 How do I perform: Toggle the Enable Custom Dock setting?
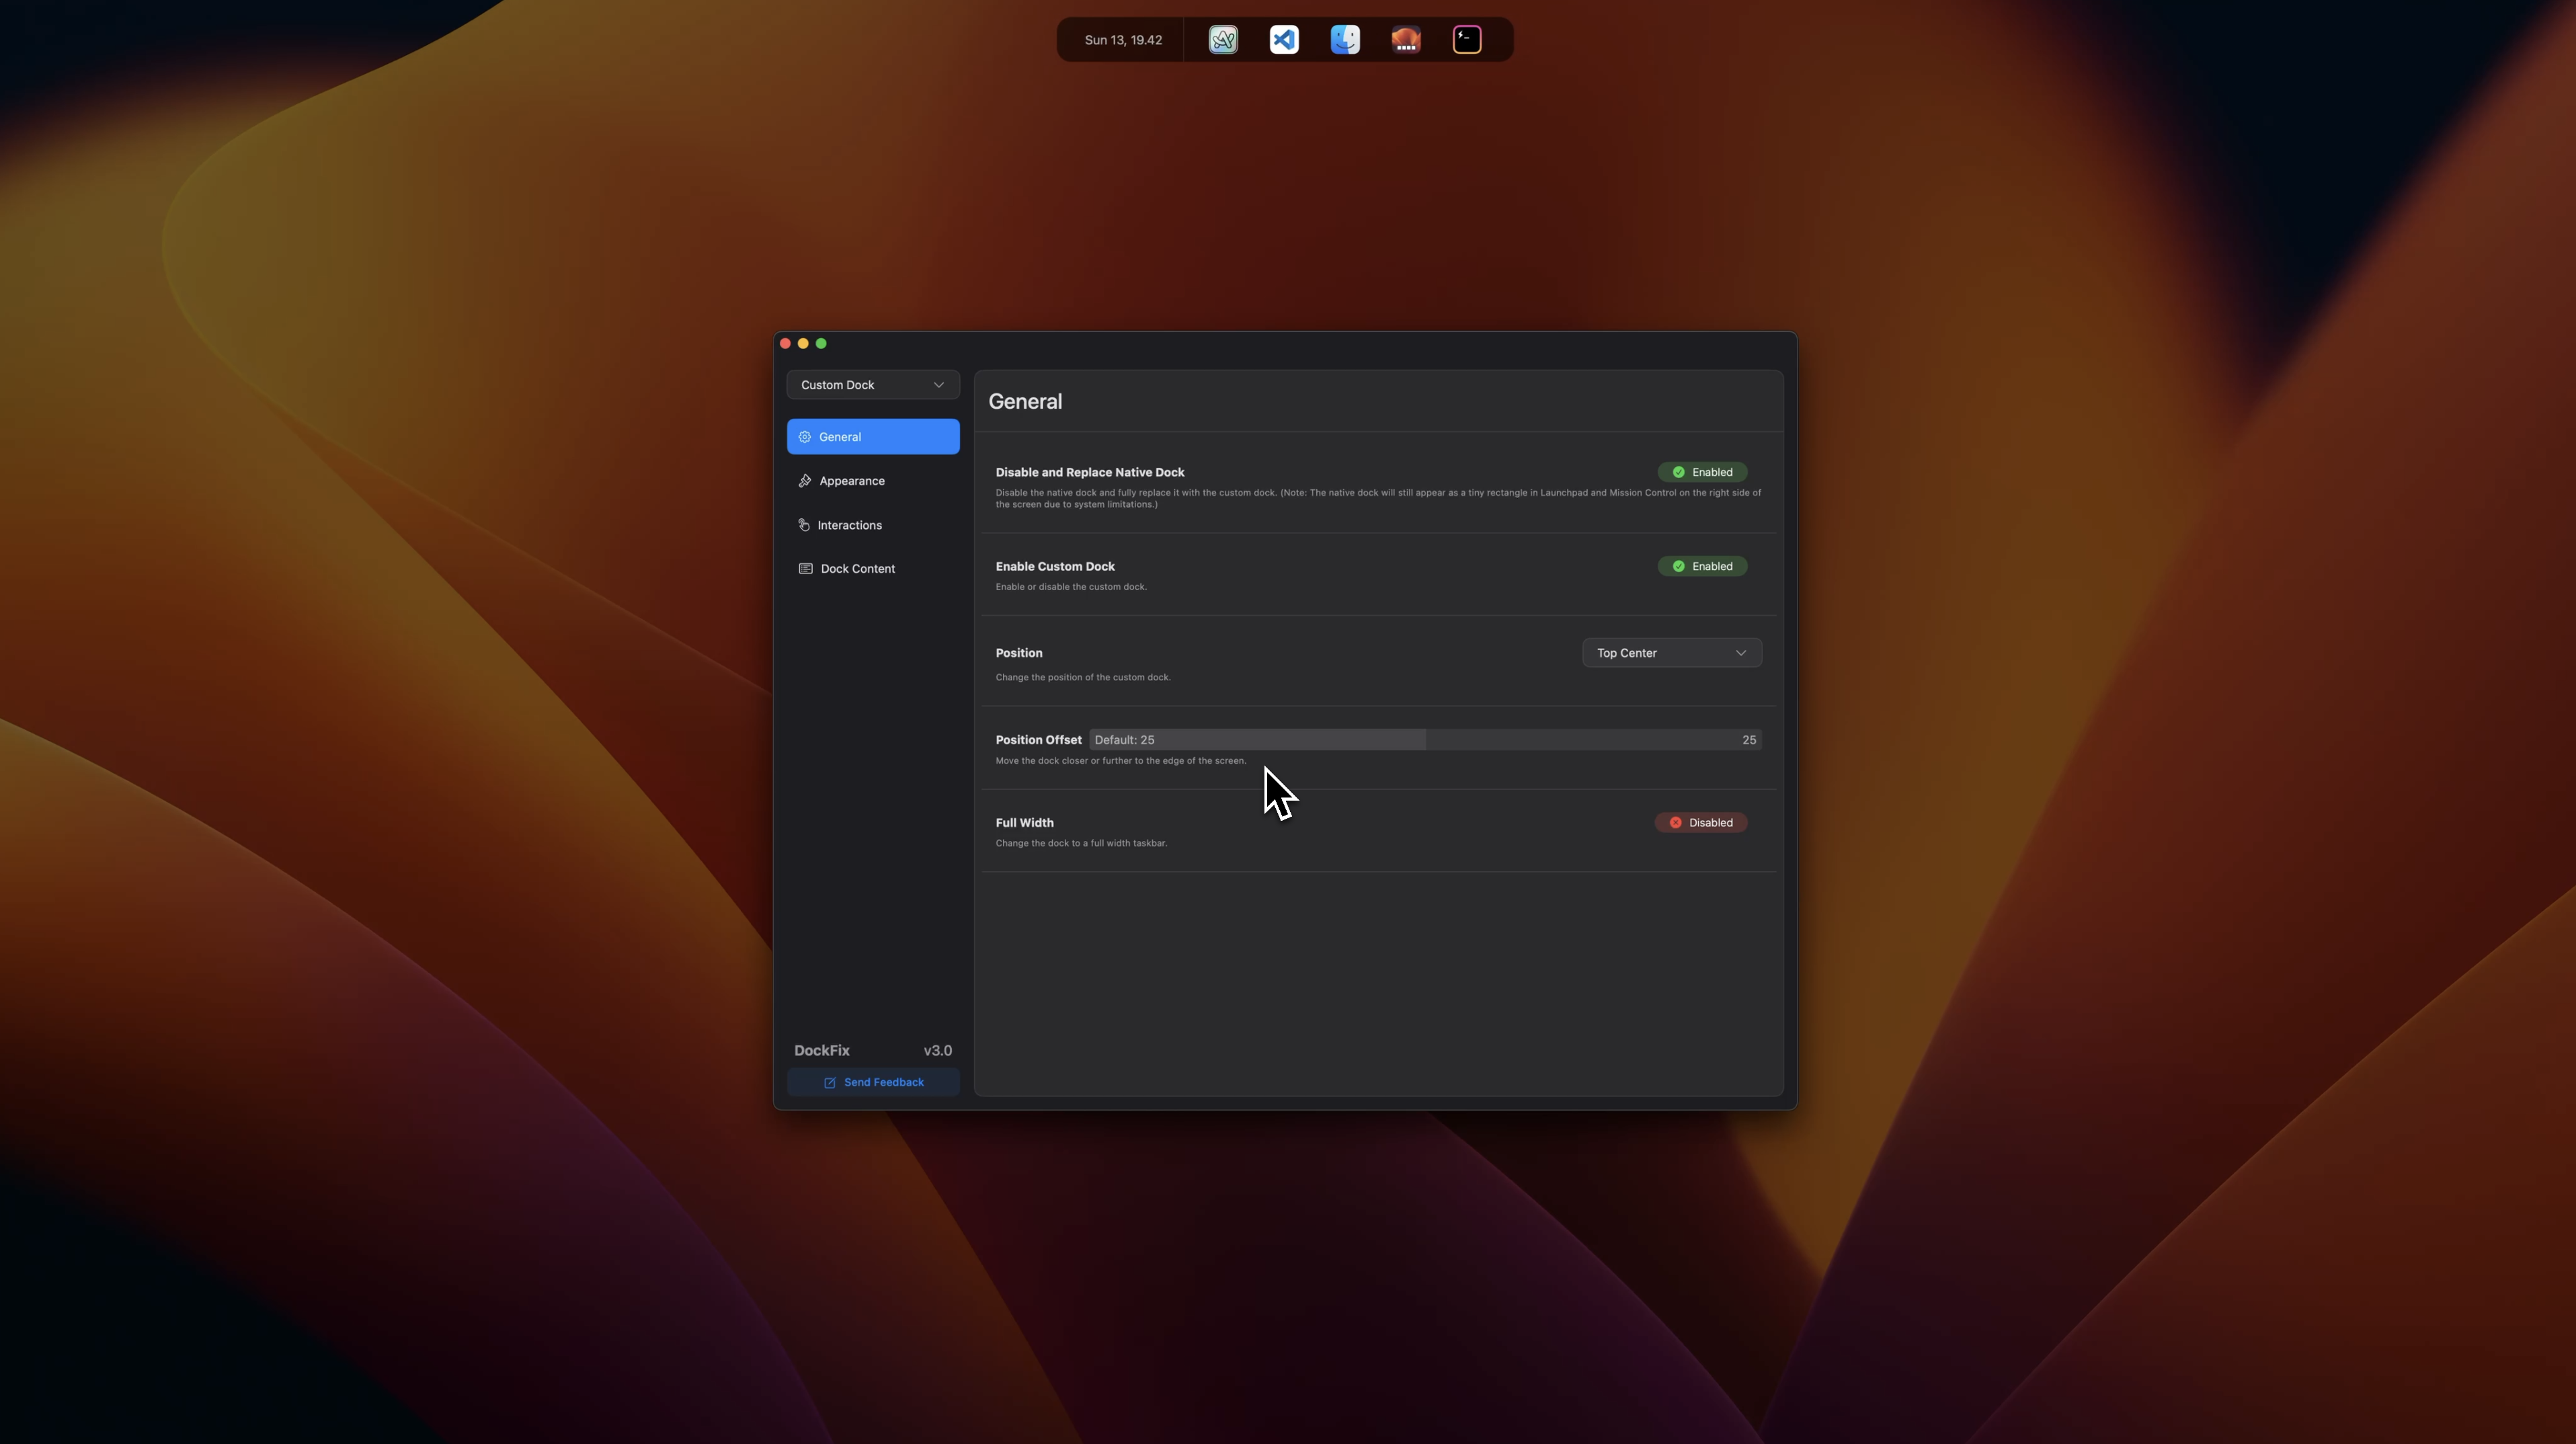tap(1702, 566)
